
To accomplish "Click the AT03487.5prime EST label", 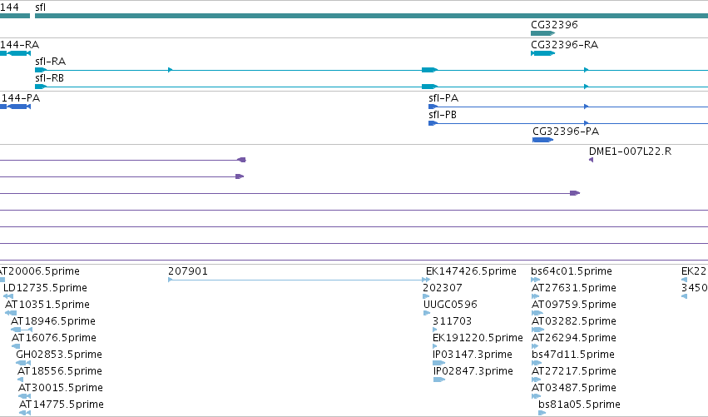I will pos(573,388).
